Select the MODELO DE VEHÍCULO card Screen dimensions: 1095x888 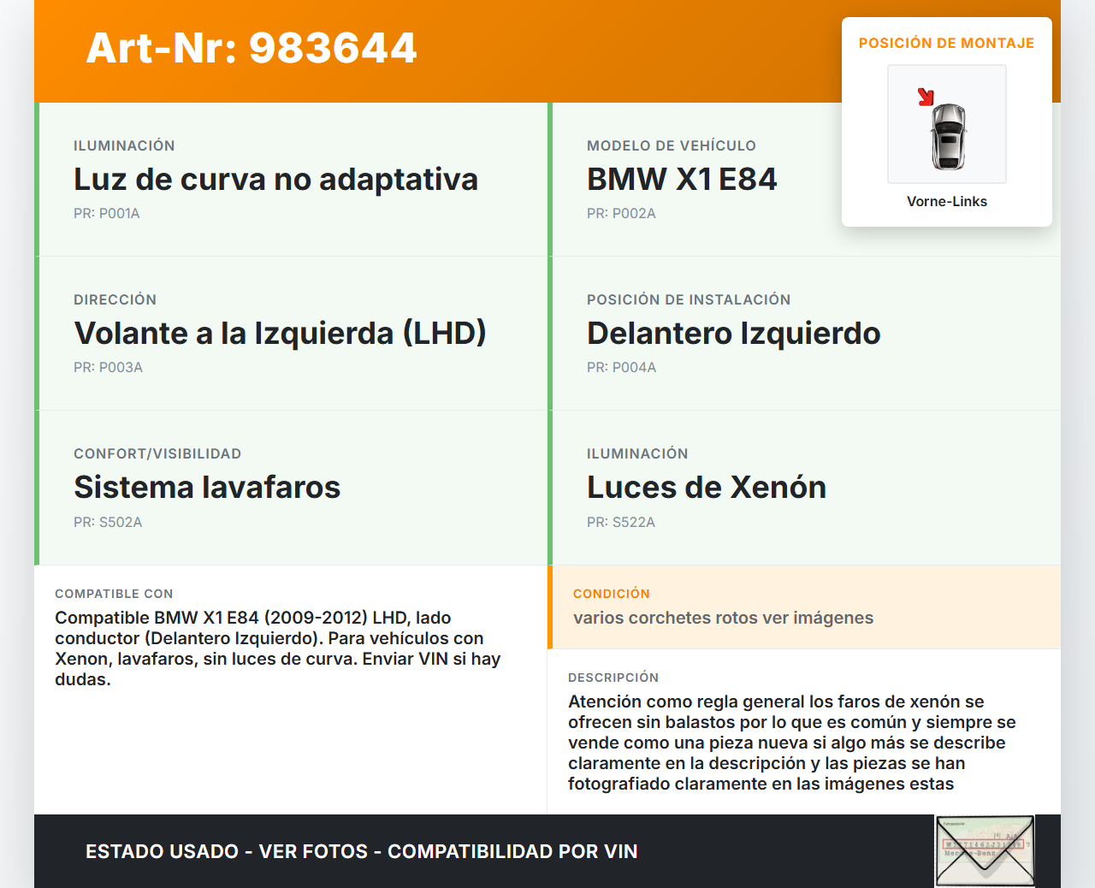[804, 180]
